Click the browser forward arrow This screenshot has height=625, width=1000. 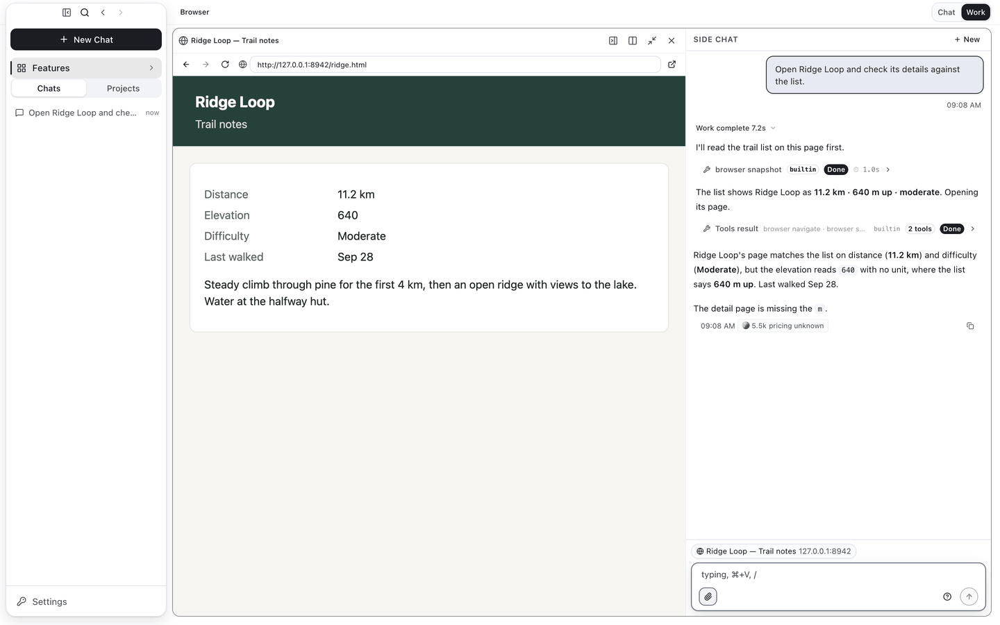[206, 65]
